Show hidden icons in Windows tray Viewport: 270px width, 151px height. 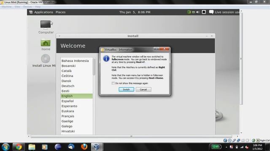[226, 147]
